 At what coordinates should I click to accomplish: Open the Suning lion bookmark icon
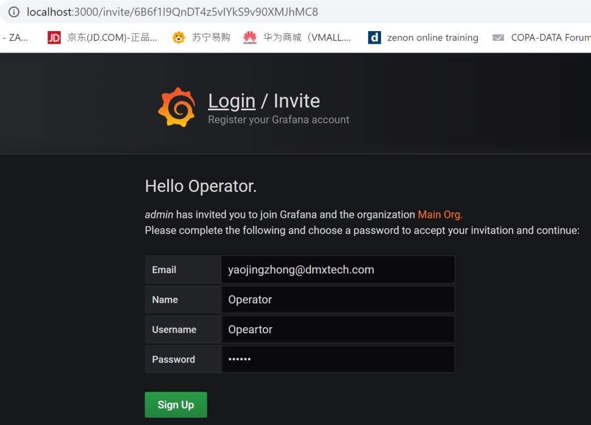pyautogui.click(x=178, y=38)
